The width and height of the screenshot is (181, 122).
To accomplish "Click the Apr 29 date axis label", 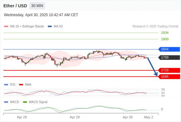I will point(75,117).
